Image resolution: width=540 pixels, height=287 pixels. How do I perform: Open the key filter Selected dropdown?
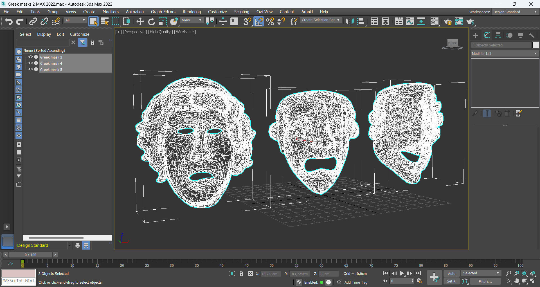(x=481, y=273)
